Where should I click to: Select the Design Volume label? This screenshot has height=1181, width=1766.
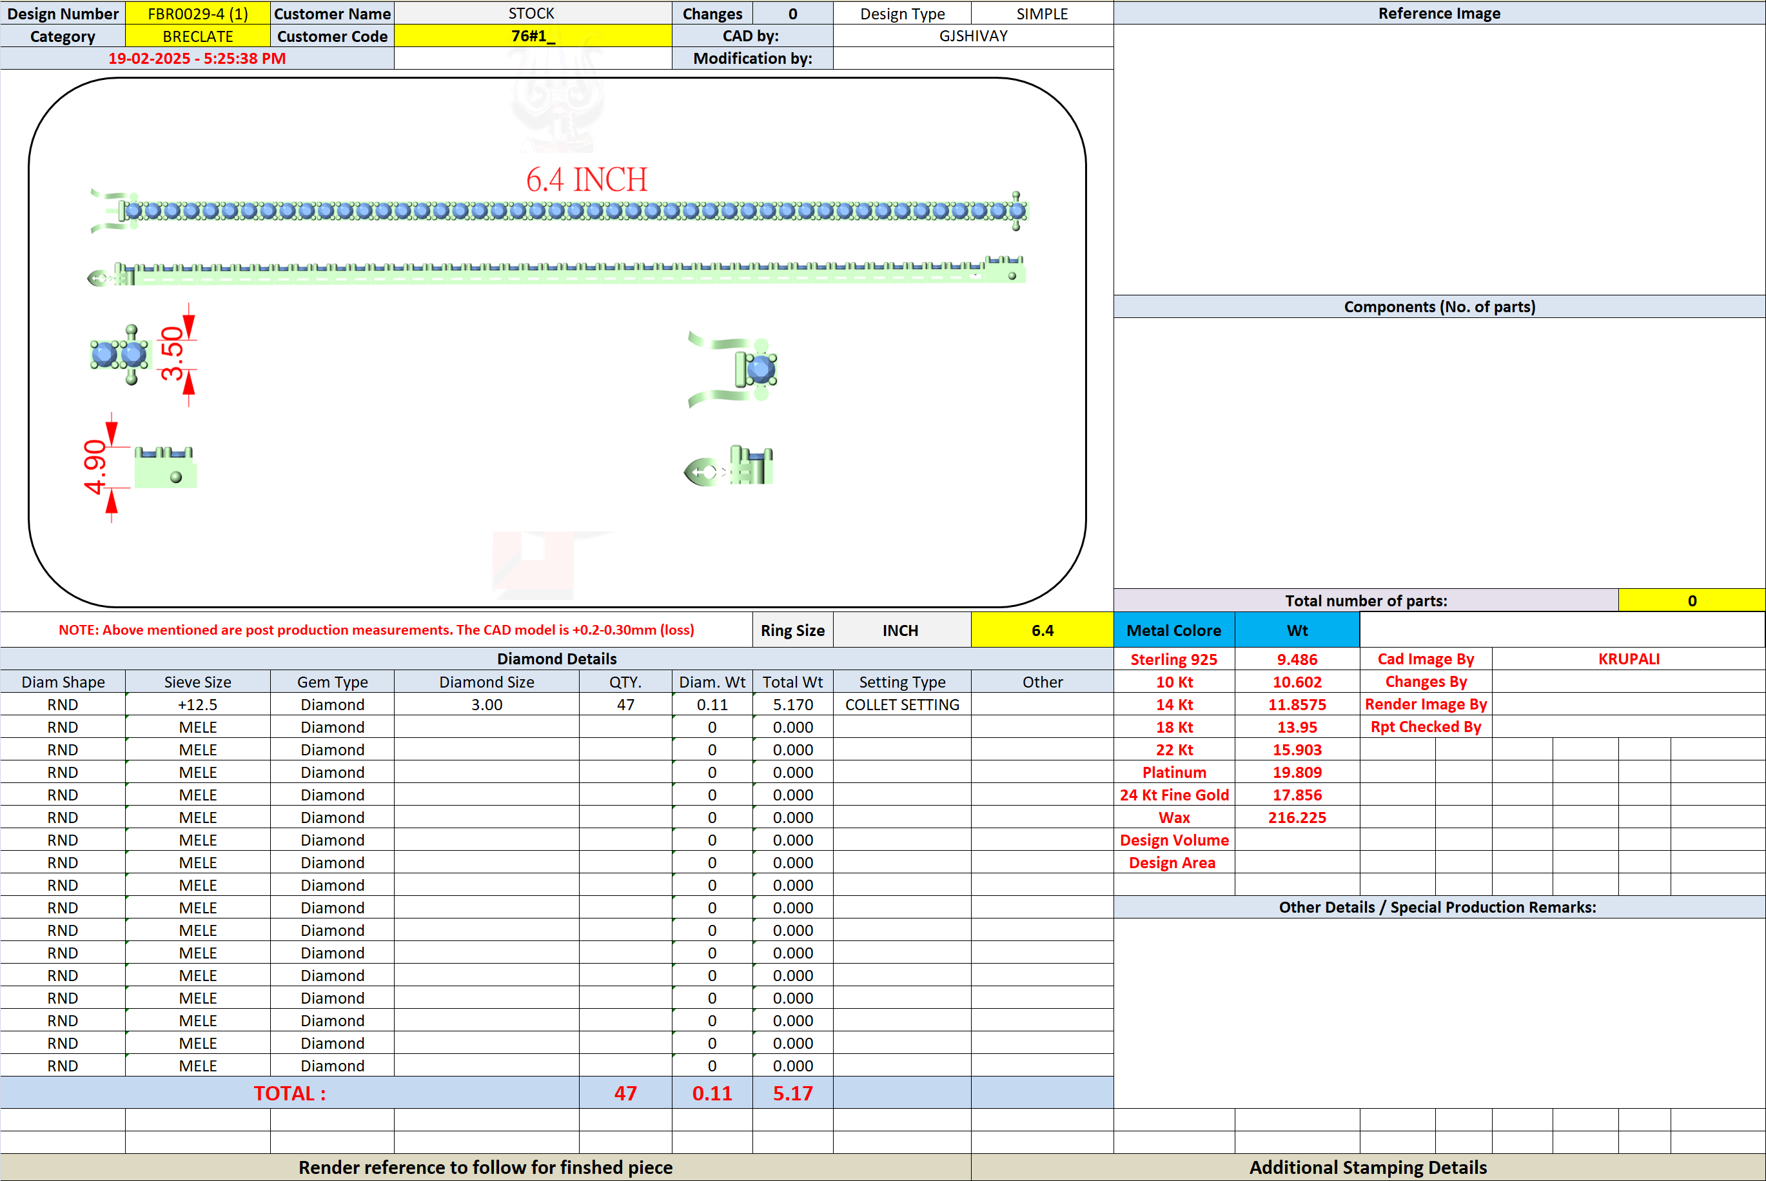pos(1173,840)
